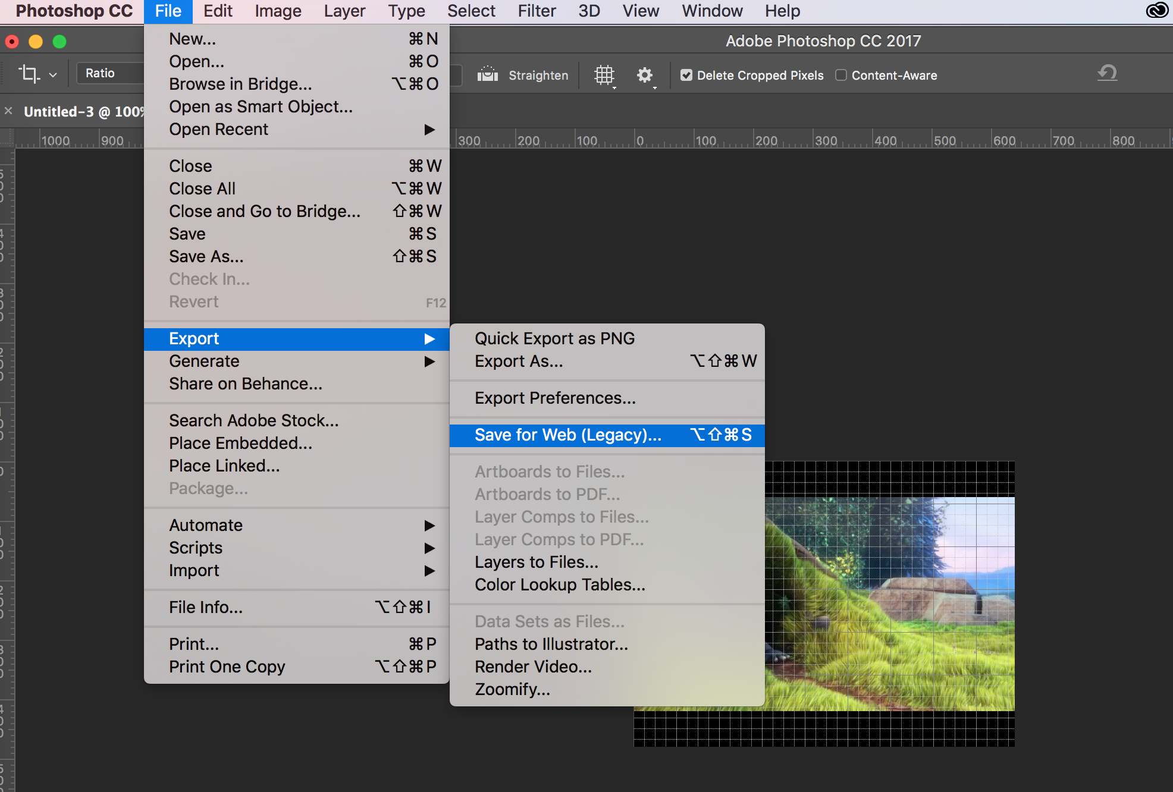Expand the Open Recent submenu

coord(296,129)
